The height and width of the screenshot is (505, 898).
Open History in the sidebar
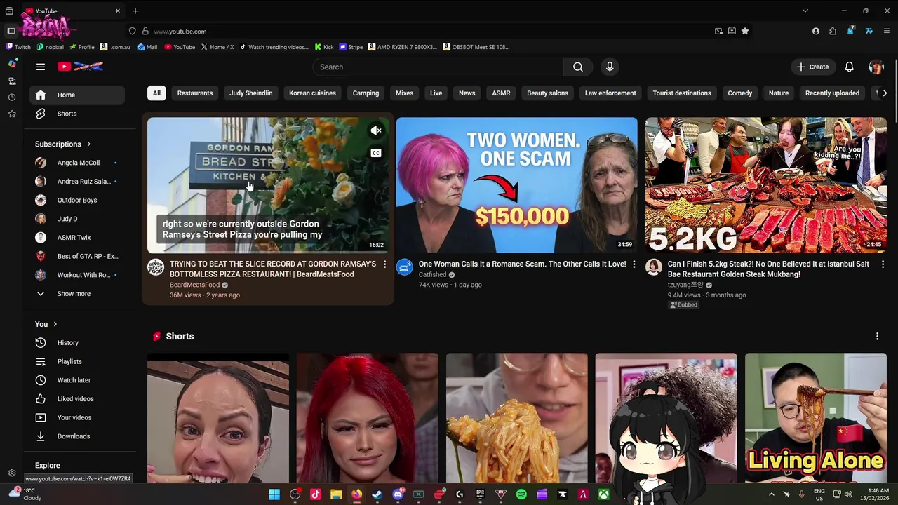pos(77,343)
